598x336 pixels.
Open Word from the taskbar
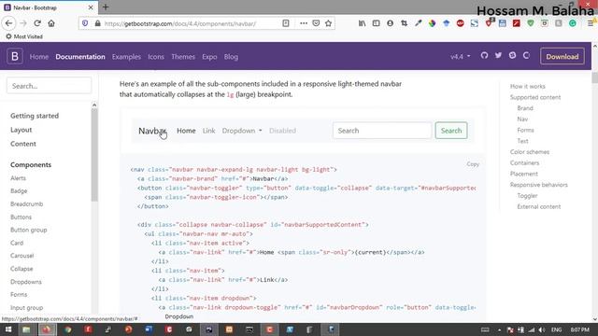click(x=149, y=329)
